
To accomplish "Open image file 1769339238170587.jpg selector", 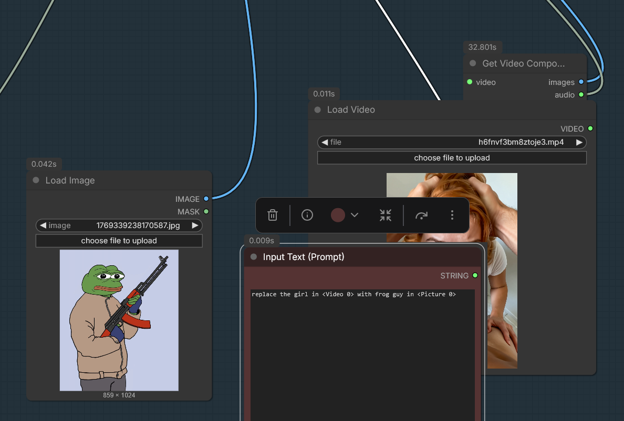I will click(119, 225).
